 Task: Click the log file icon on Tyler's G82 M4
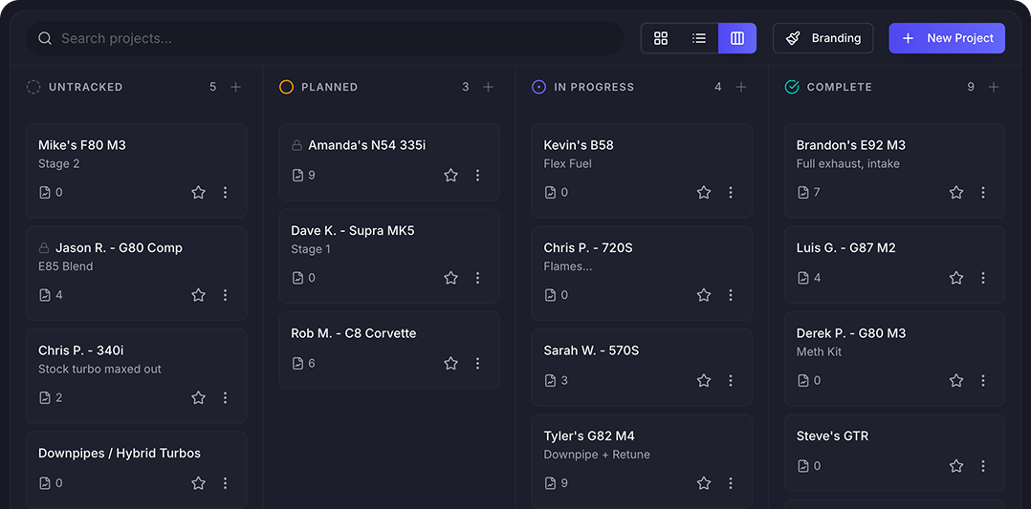click(550, 482)
